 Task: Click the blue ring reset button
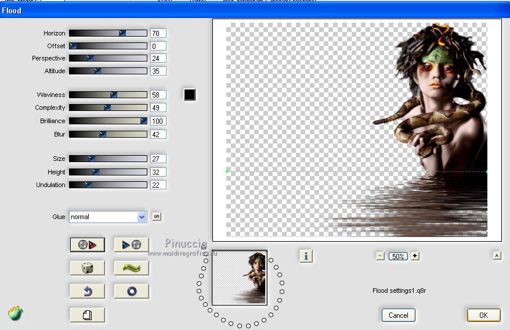(x=131, y=291)
